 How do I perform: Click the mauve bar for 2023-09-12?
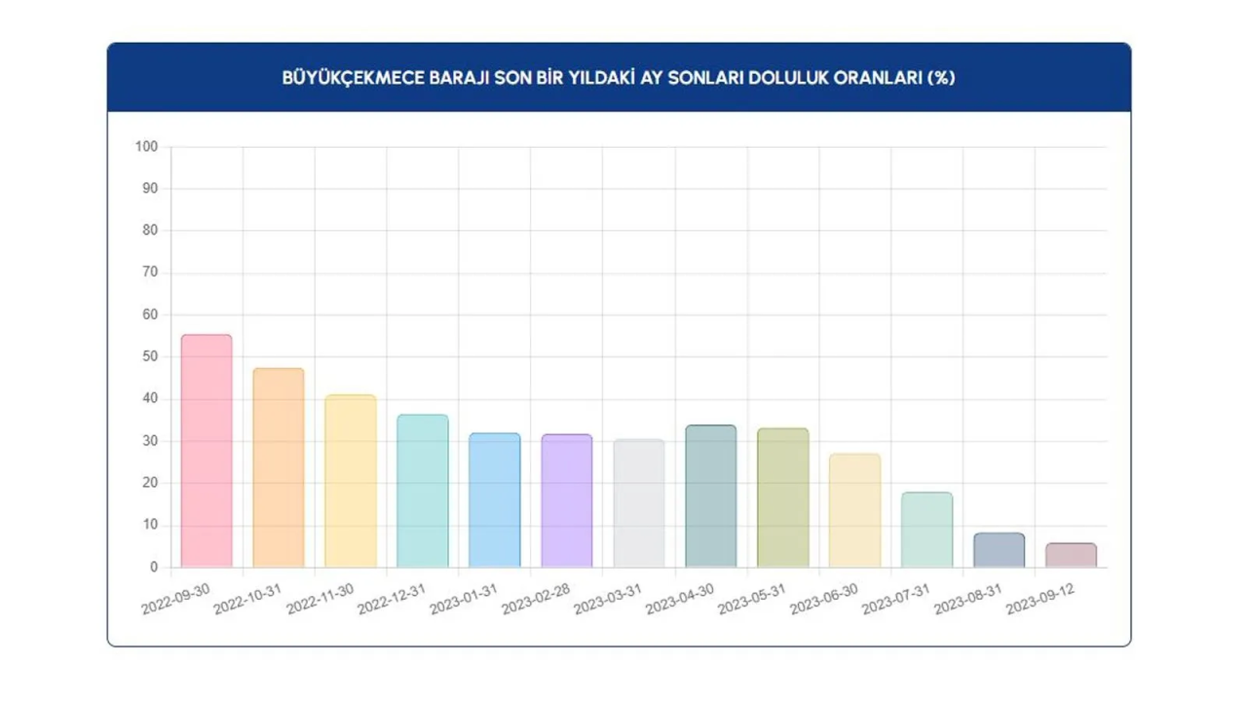point(1072,555)
